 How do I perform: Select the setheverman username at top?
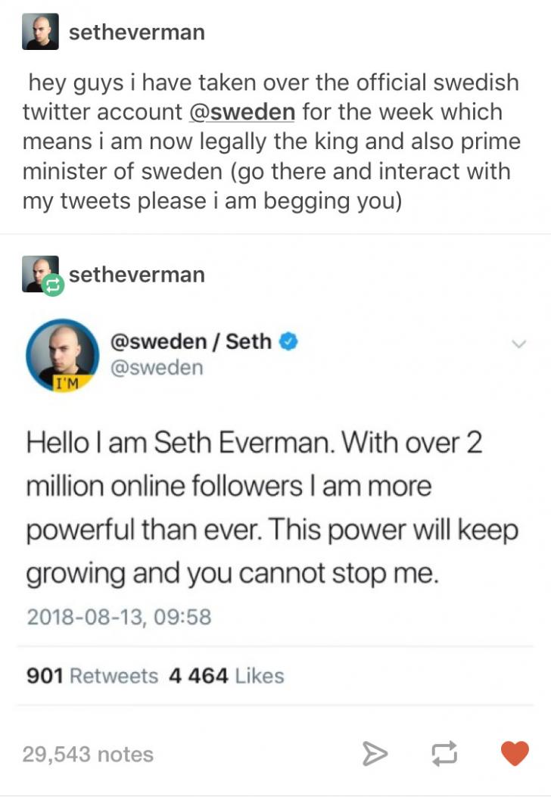click(x=136, y=31)
